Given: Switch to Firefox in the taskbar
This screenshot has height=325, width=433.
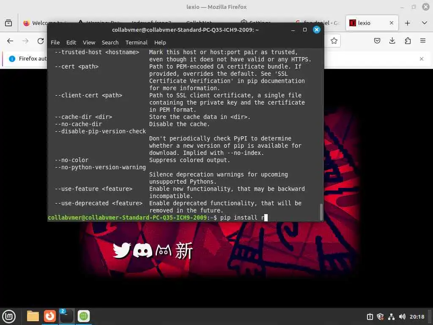Looking at the screenshot, I should coord(50,316).
